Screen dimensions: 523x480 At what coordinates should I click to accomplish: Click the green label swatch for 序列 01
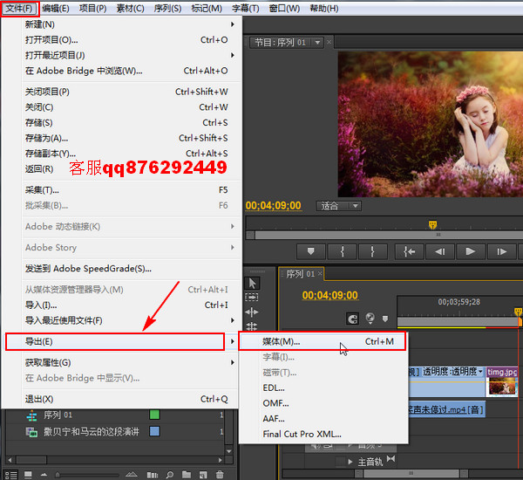click(x=154, y=415)
